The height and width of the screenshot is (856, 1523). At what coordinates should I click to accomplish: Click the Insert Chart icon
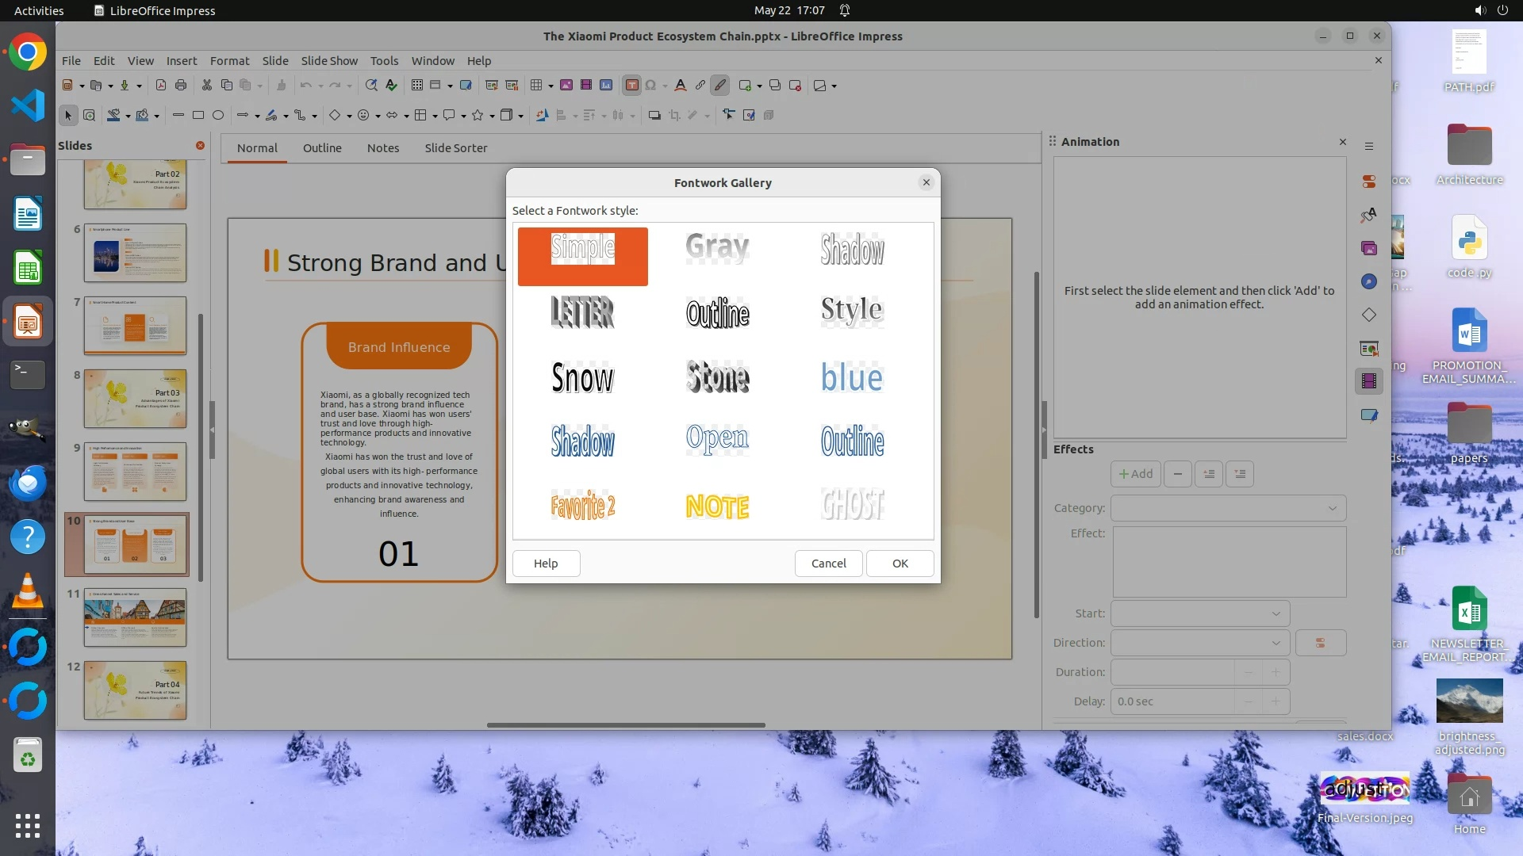pyautogui.click(x=606, y=86)
